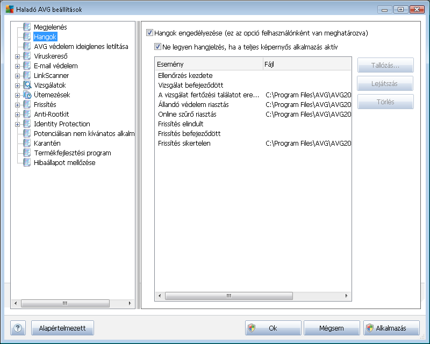Expand the Vizsgálatok tree node
This screenshot has height=344, width=430.
(17, 85)
